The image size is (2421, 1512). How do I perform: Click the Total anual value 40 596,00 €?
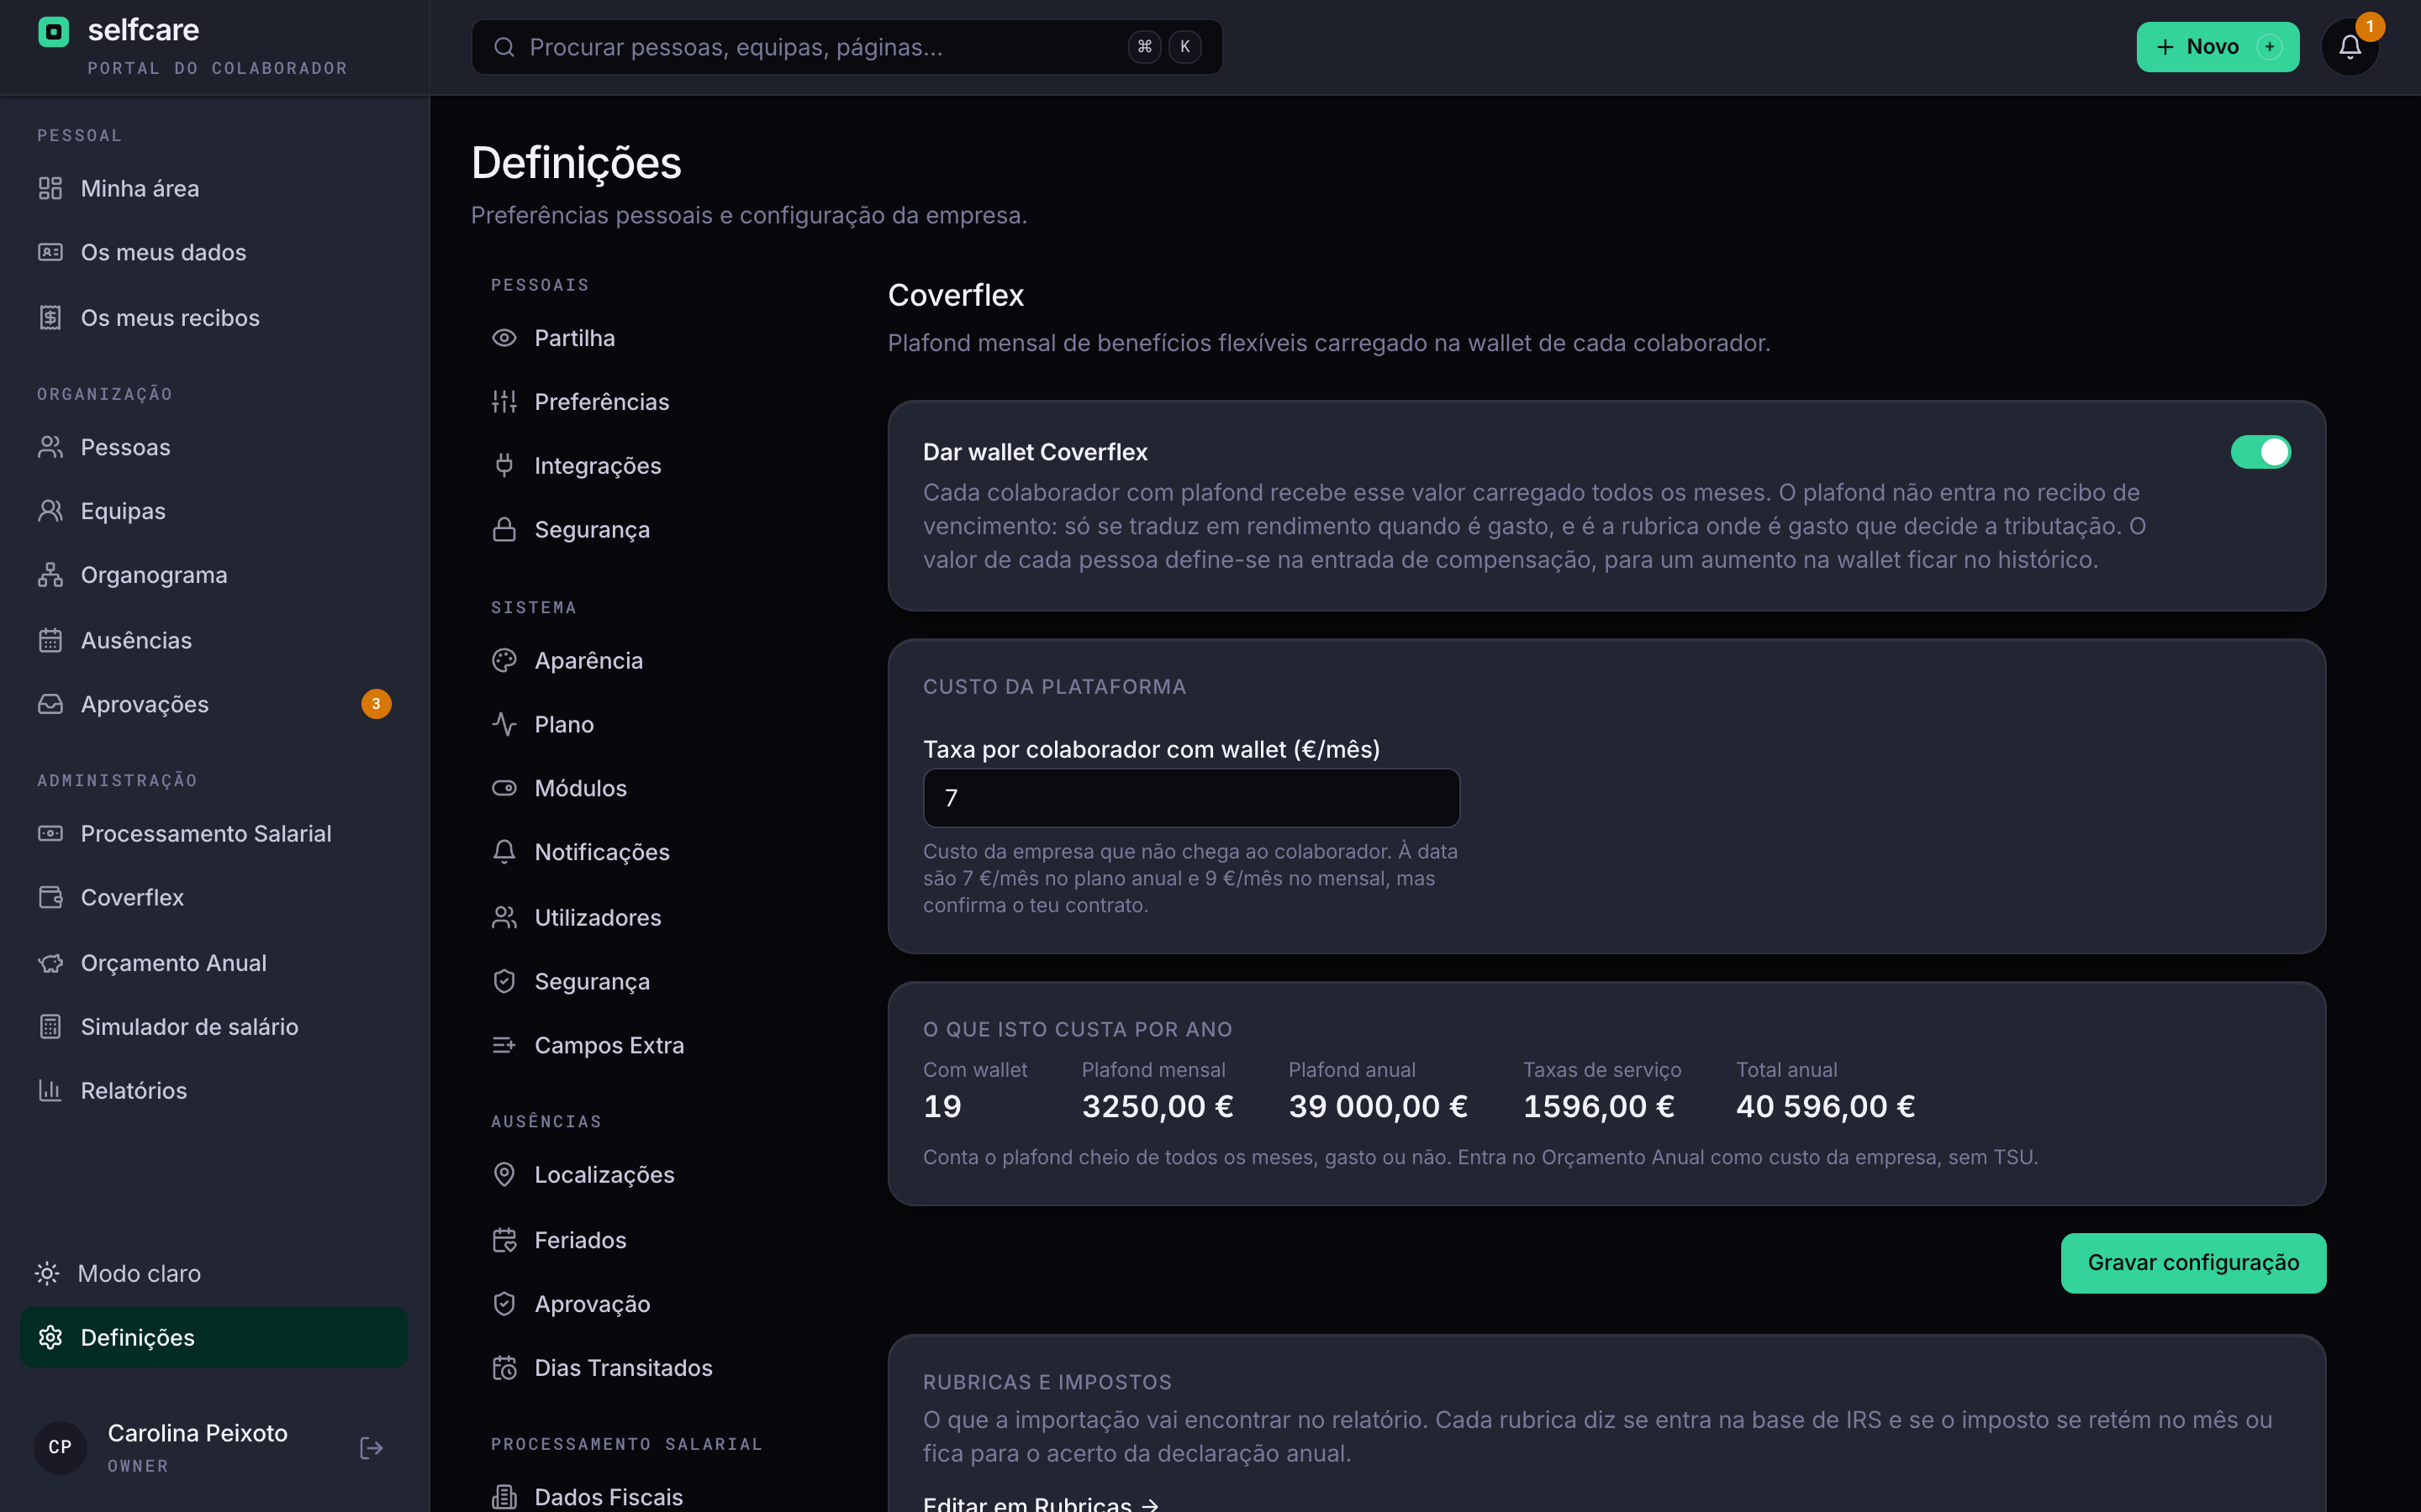(x=1825, y=1106)
